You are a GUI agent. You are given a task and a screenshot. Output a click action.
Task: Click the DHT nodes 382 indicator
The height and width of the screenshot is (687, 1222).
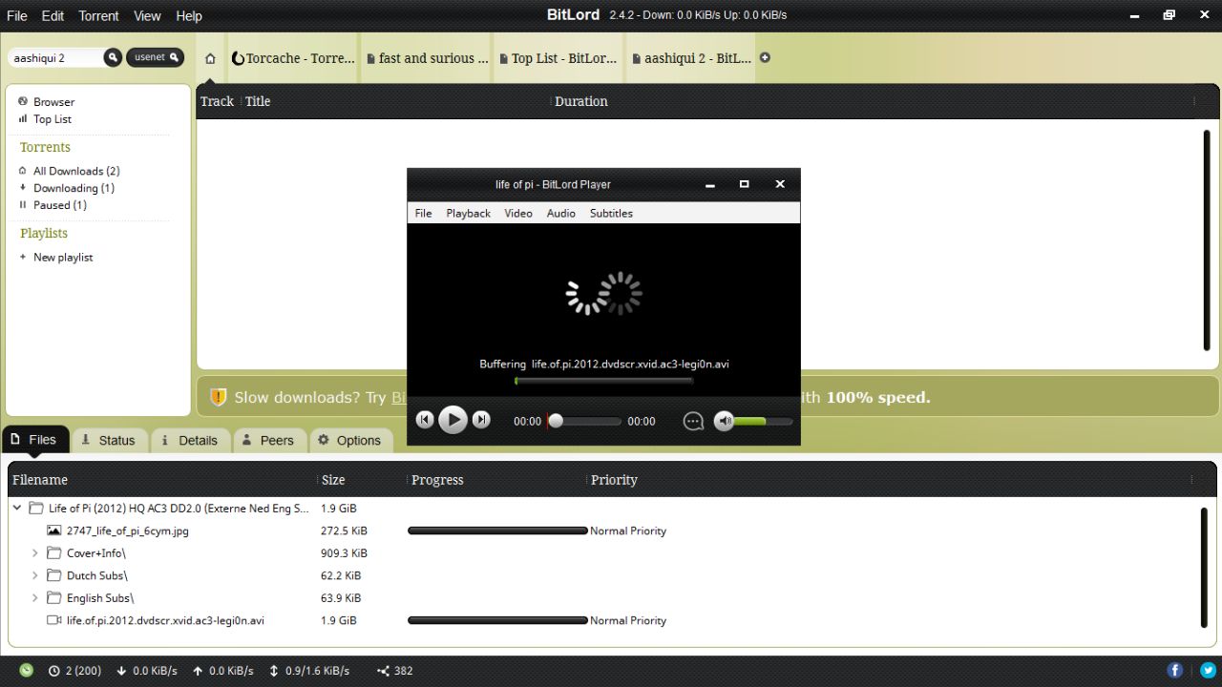pyautogui.click(x=395, y=671)
